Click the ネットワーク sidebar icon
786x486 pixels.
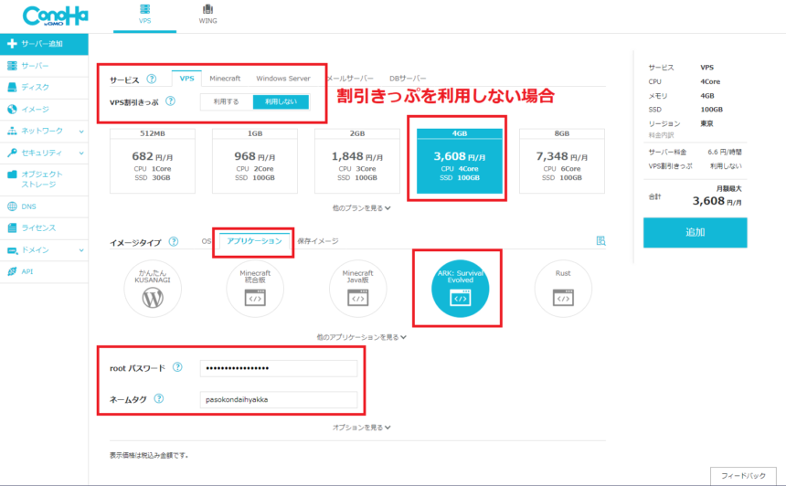(x=12, y=131)
